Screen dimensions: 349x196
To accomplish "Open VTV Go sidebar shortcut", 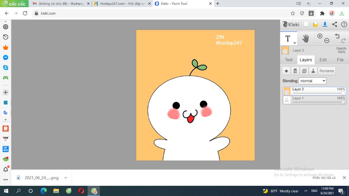I will pyautogui.click(x=5, y=139).
